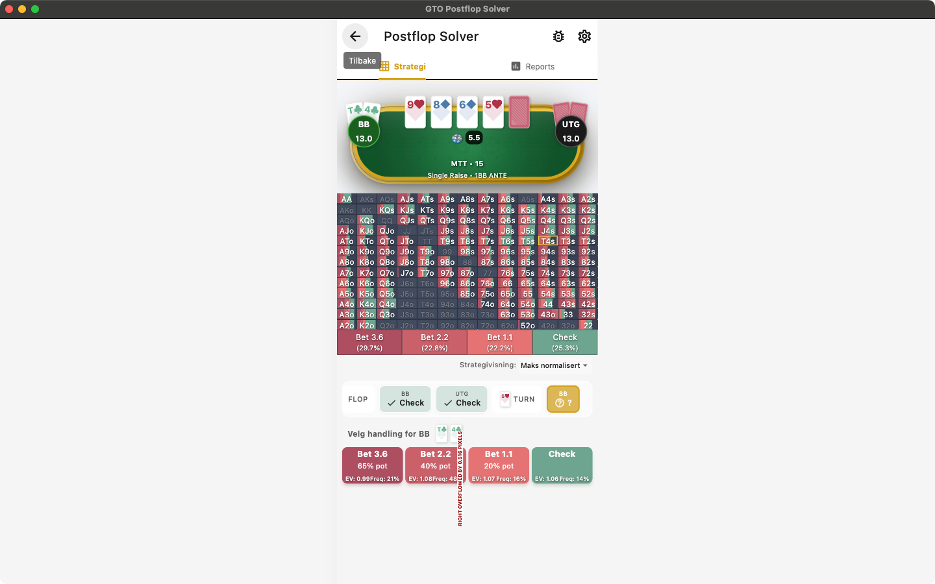935x584 pixels.
Task: Choose Bet 1.1 20% pot action
Action: click(499, 465)
